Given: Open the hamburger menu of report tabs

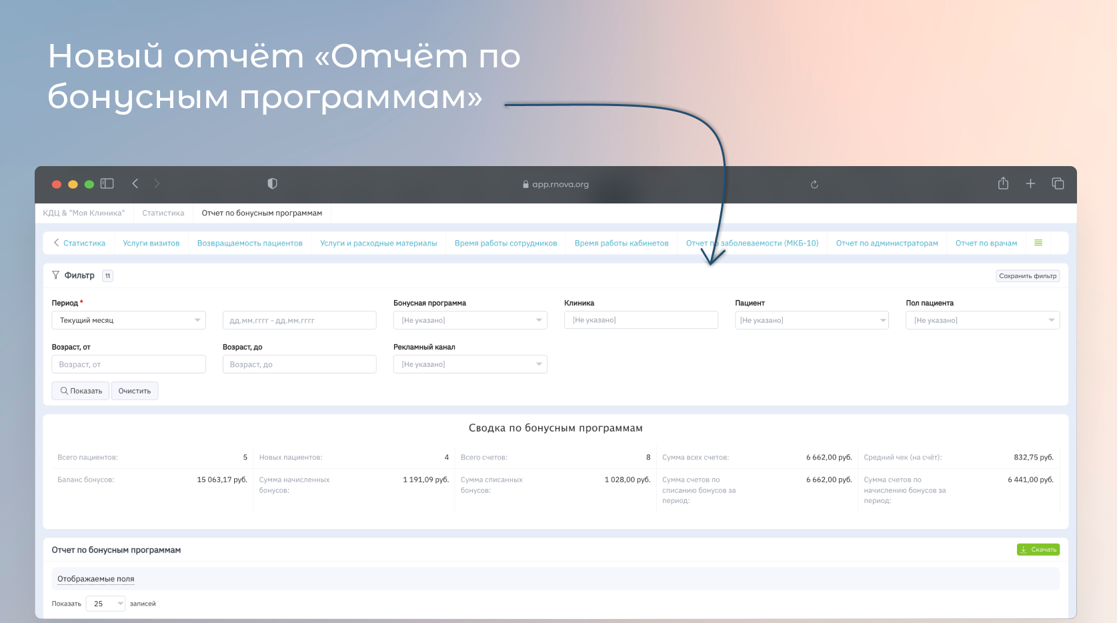Looking at the screenshot, I should [1038, 243].
